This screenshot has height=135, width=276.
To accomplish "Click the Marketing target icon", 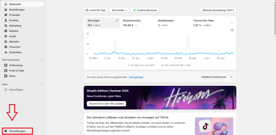I will [x=6, y=25].
